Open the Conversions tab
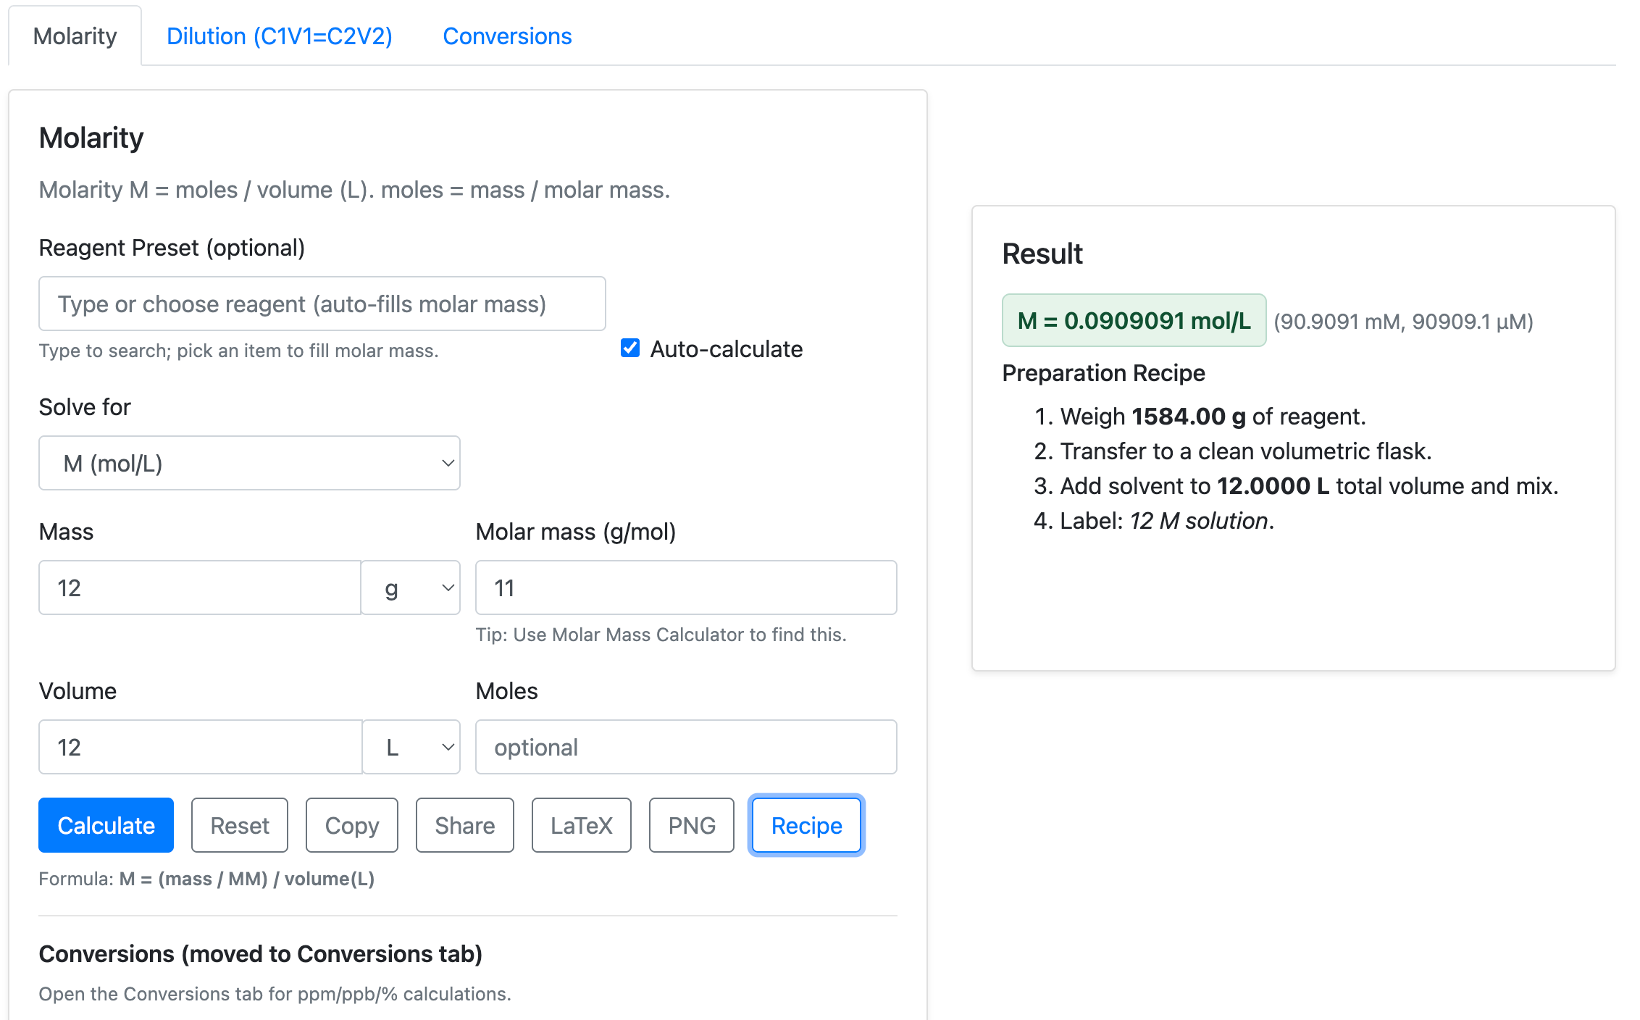The width and height of the screenshot is (1640, 1020). [x=507, y=36]
